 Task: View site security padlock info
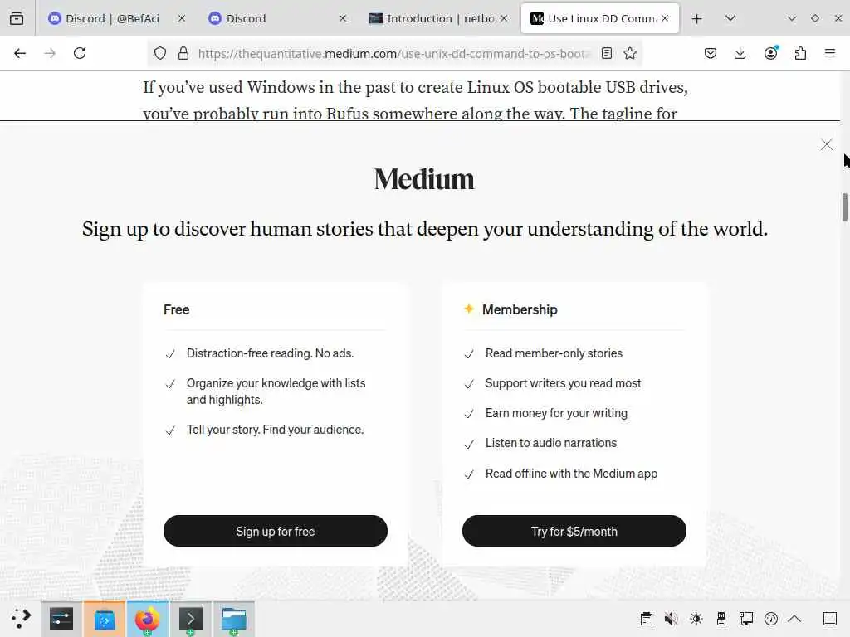click(183, 53)
